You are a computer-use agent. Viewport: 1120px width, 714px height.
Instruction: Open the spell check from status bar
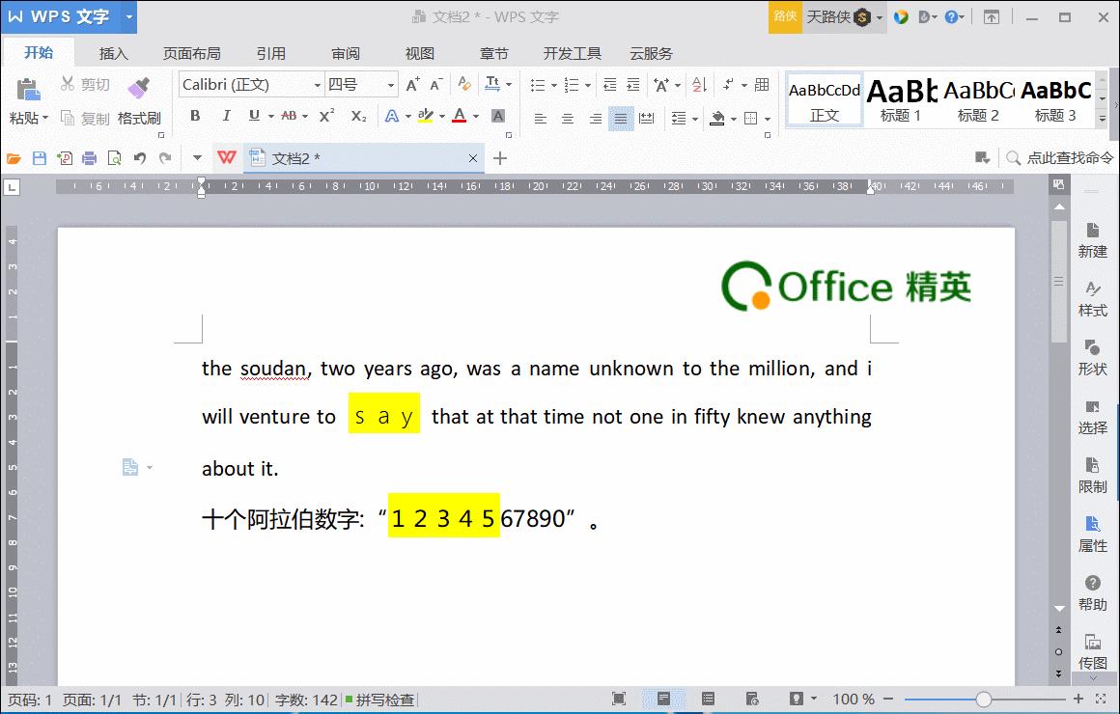coord(386,700)
